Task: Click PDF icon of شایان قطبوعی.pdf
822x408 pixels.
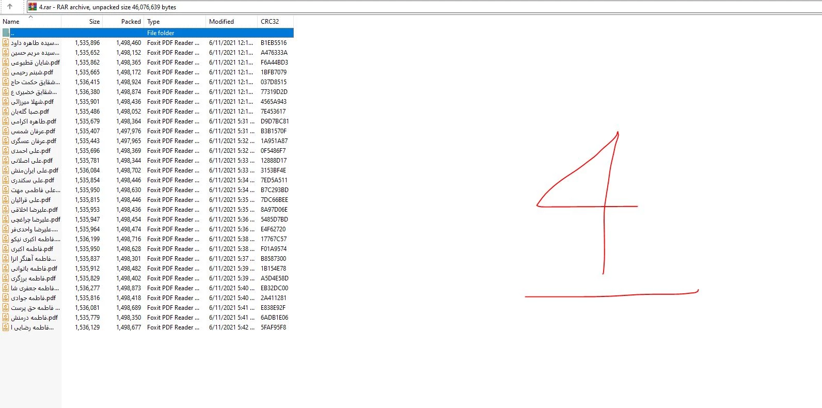Action: coord(6,62)
